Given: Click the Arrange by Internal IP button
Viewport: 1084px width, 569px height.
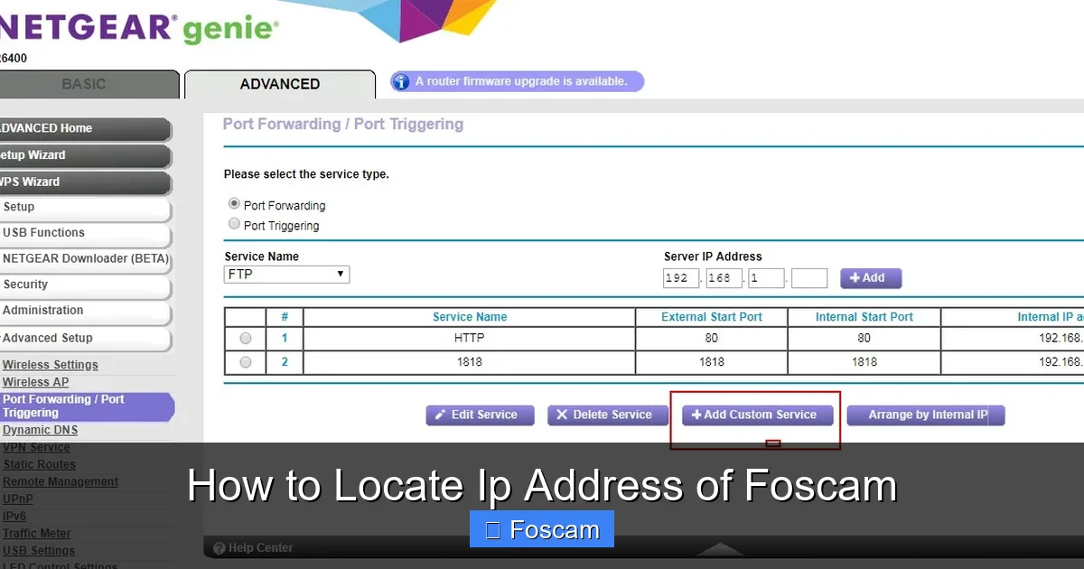Looking at the screenshot, I should pyautogui.click(x=926, y=415).
